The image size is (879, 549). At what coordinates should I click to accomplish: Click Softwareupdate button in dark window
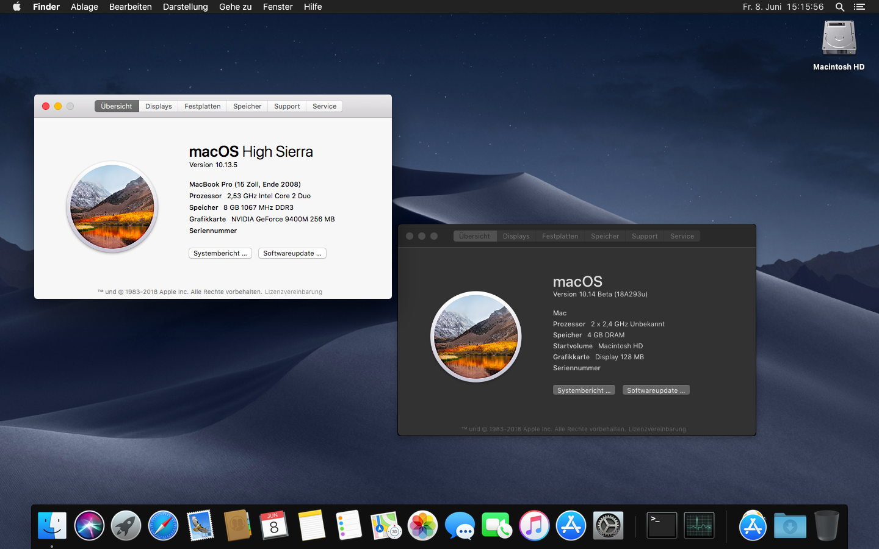pyautogui.click(x=656, y=390)
